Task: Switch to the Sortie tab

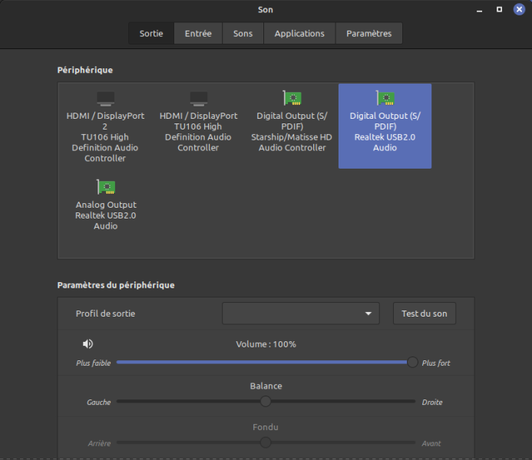Action: [151, 34]
